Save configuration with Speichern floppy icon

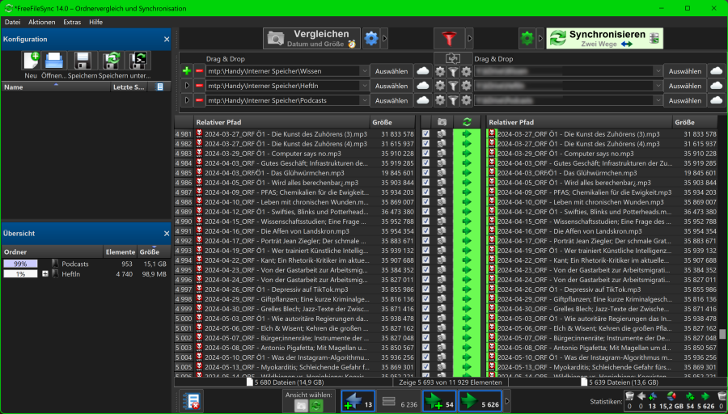(x=83, y=61)
